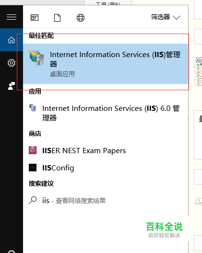Click the IISER NEST app icon
The width and height of the screenshot is (202, 253).
[x=33, y=150]
